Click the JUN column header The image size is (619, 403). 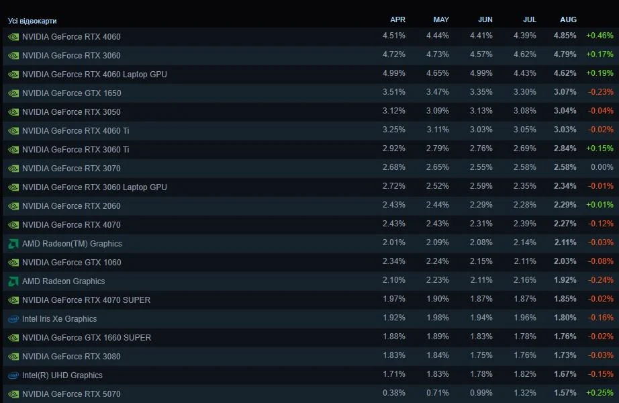point(485,19)
